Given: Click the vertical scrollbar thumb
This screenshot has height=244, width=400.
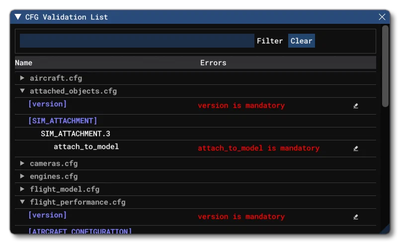Looking at the screenshot, I should coord(385,66).
